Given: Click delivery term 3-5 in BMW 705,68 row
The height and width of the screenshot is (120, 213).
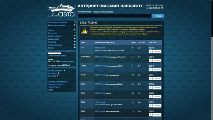Looking at the screenshot, I should [x=139, y=84].
